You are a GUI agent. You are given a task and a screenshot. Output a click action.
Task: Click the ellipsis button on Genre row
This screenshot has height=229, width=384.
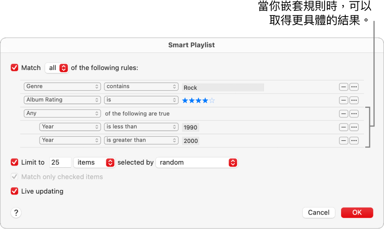point(354,87)
